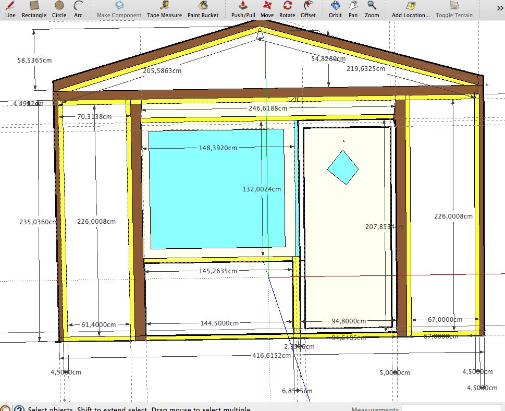Select the 148,3920cm window dimension
The image size is (505, 411).
point(218,148)
